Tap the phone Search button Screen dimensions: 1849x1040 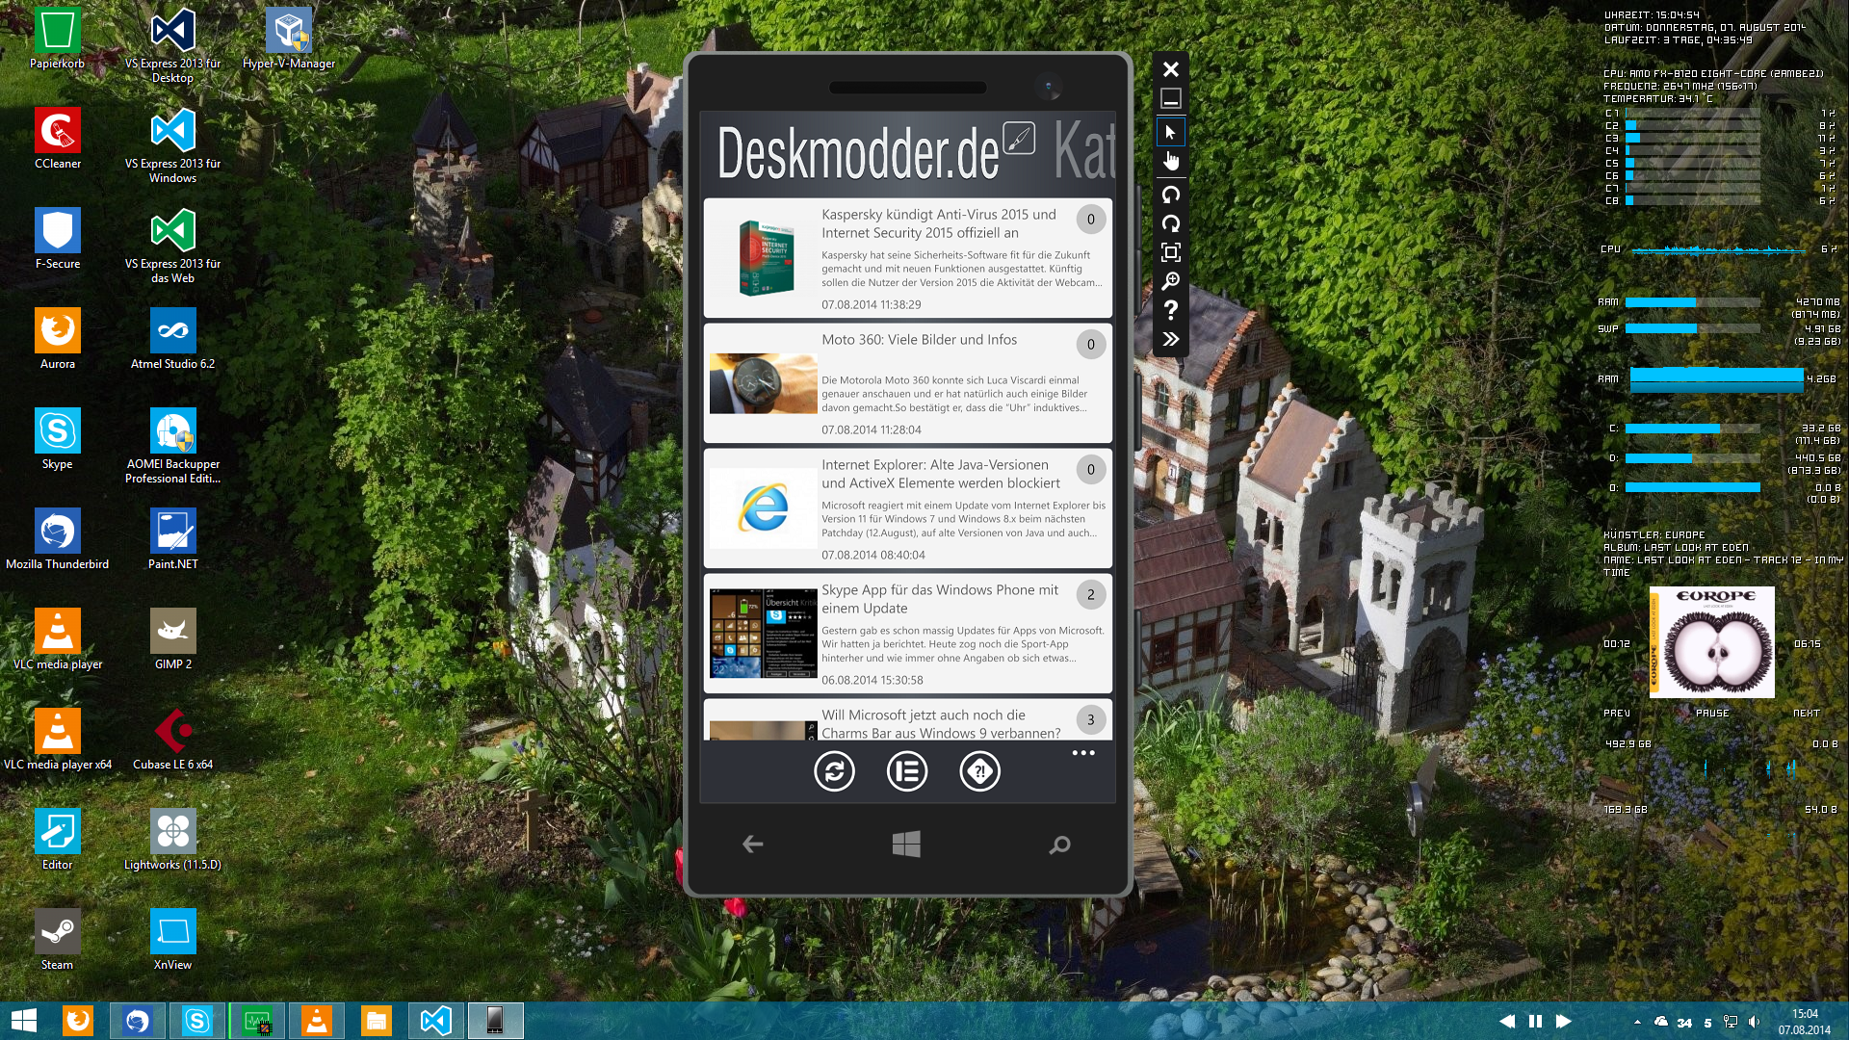tap(1059, 845)
